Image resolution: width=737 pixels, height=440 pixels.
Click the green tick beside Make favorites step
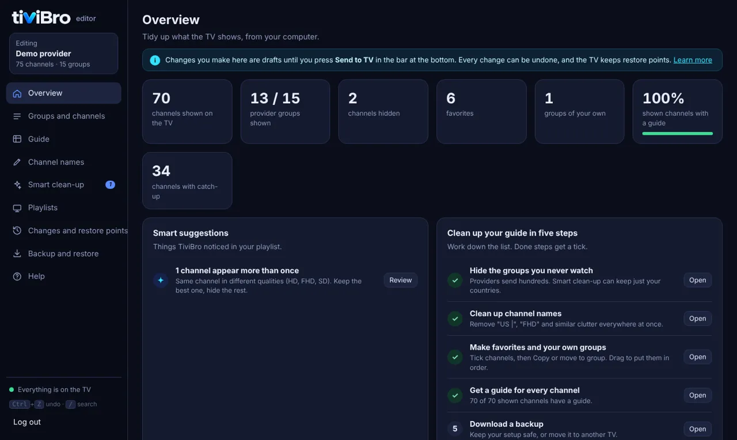(455, 357)
